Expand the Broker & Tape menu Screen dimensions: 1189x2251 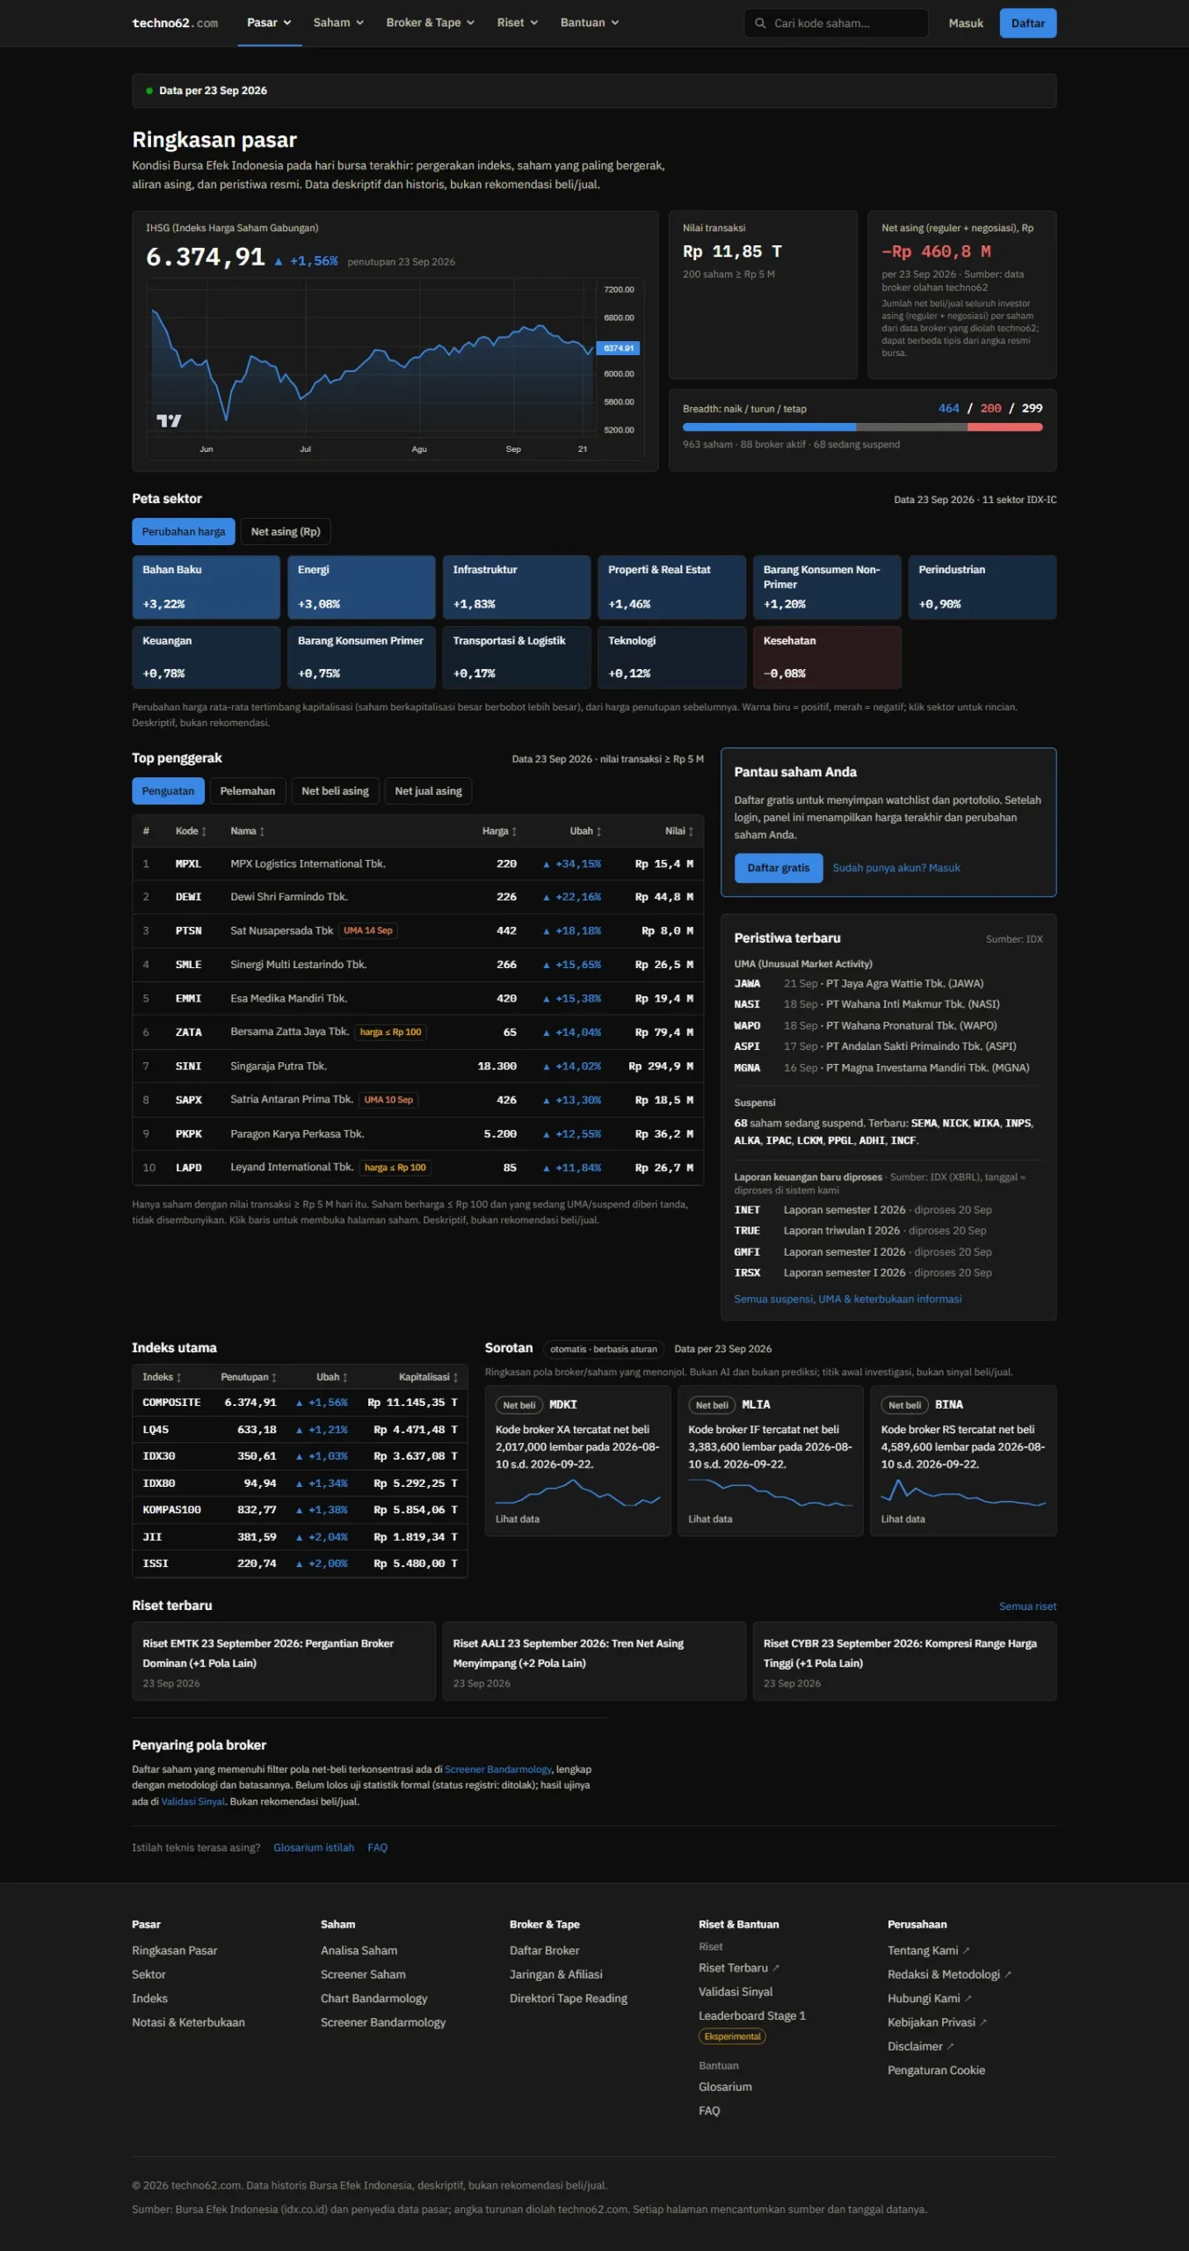click(x=430, y=23)
